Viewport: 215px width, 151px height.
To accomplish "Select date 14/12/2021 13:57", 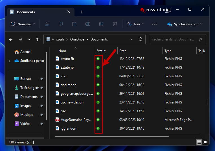I will pyautogui.click(x=132, y=111).
